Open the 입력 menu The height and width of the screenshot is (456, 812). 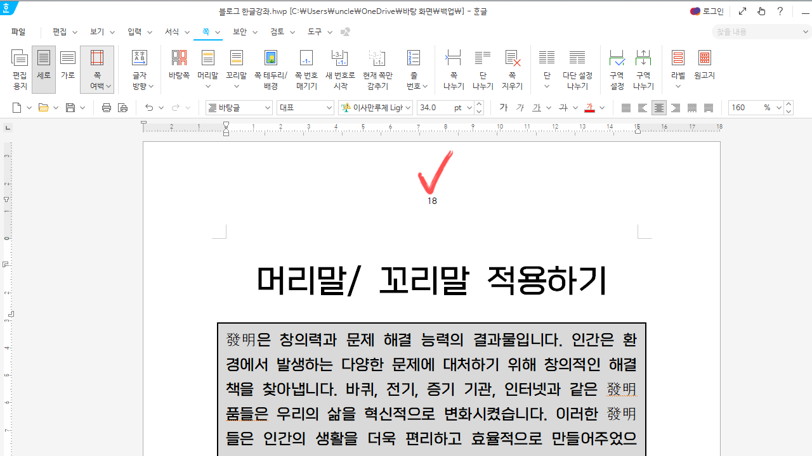click(x=134, y=32)
